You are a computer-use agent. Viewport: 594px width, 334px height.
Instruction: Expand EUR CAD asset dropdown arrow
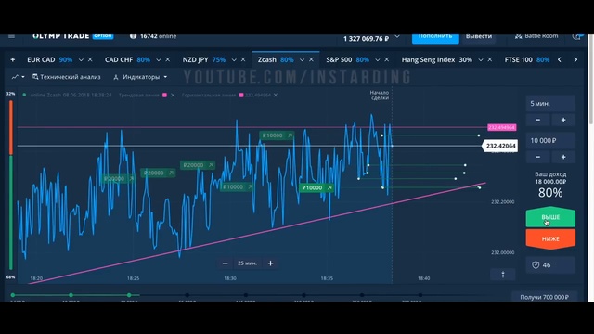click(x=81, y=59)
